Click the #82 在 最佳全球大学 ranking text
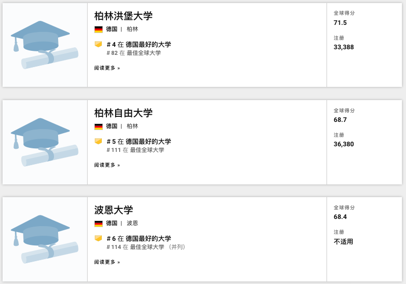The height and width of the screenshot is (284, 406). (133, 53)
